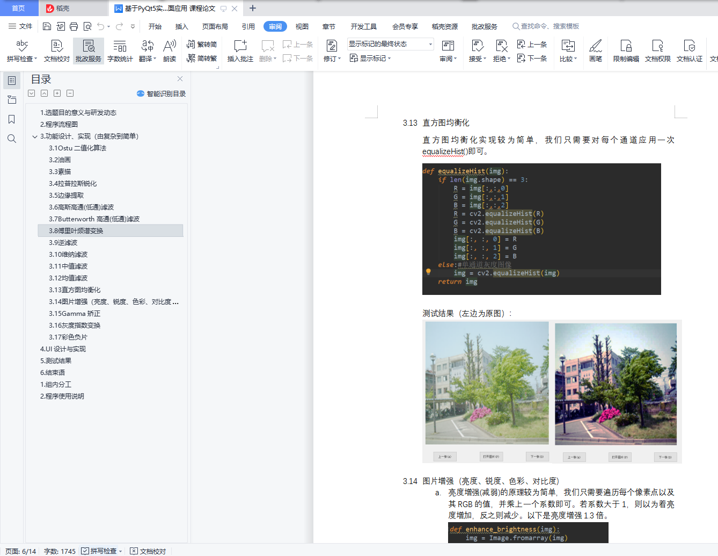This screenshot has width=718, height=556.
Task: Switch to 开始 ribbon tab
Action: point(155,26)
